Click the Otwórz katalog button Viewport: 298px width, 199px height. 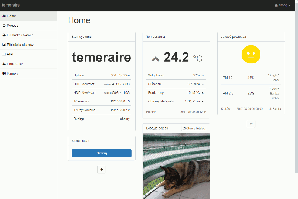click(x=194, y=128)
